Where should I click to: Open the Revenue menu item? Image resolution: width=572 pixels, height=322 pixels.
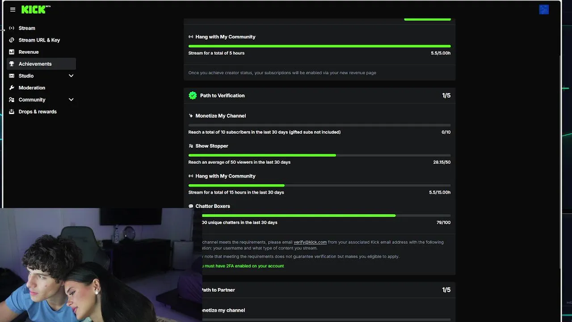[29, 52]
